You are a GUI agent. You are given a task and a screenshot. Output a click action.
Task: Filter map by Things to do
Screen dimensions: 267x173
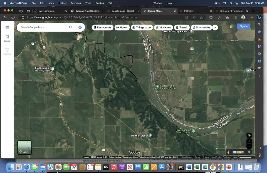click(x=142, y=27)
